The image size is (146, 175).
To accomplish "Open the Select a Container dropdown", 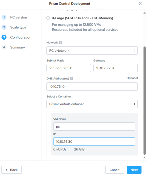I will click(92, 104).
